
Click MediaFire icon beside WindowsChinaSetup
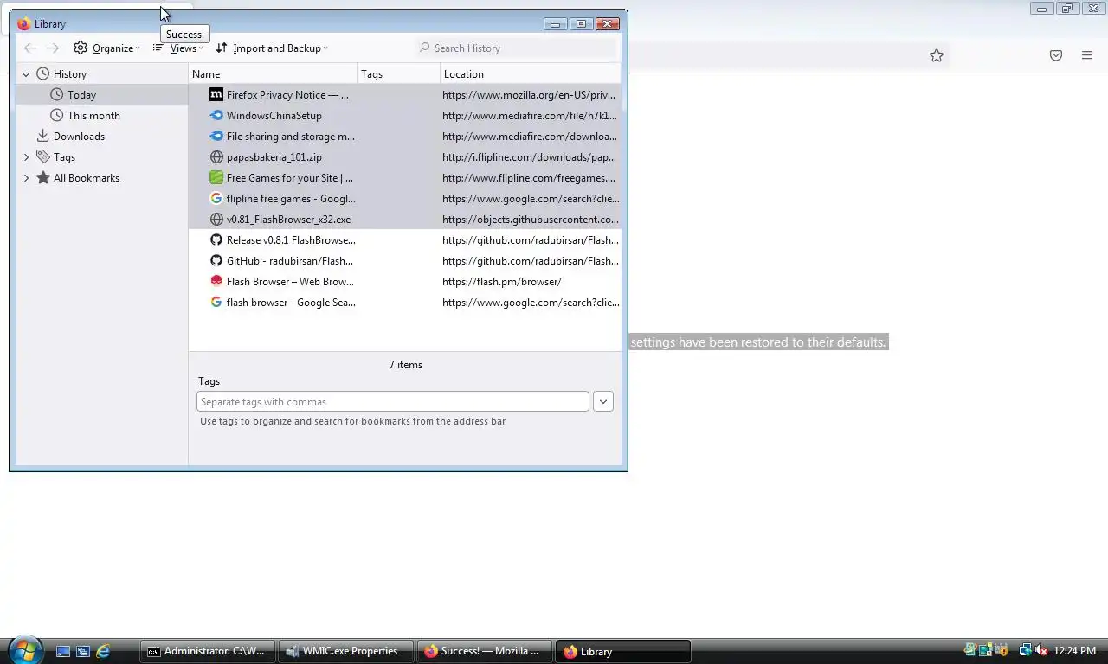216,116
